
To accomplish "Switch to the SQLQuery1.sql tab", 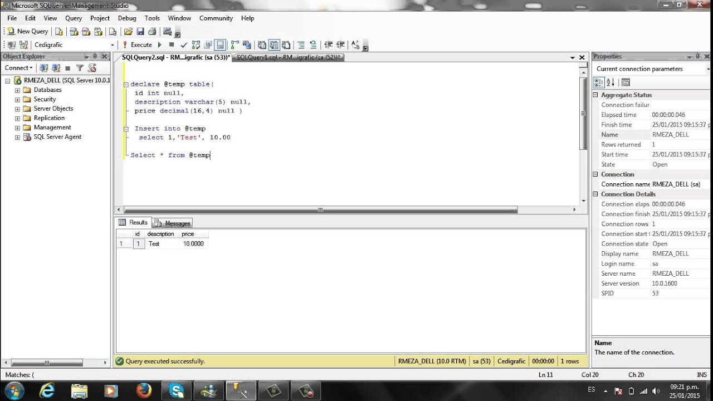I will [289, 57].
